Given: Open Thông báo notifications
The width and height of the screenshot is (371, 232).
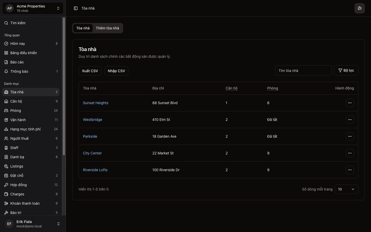Looking at the screenshot, I should pyautogui.click(x=19, y=71).
